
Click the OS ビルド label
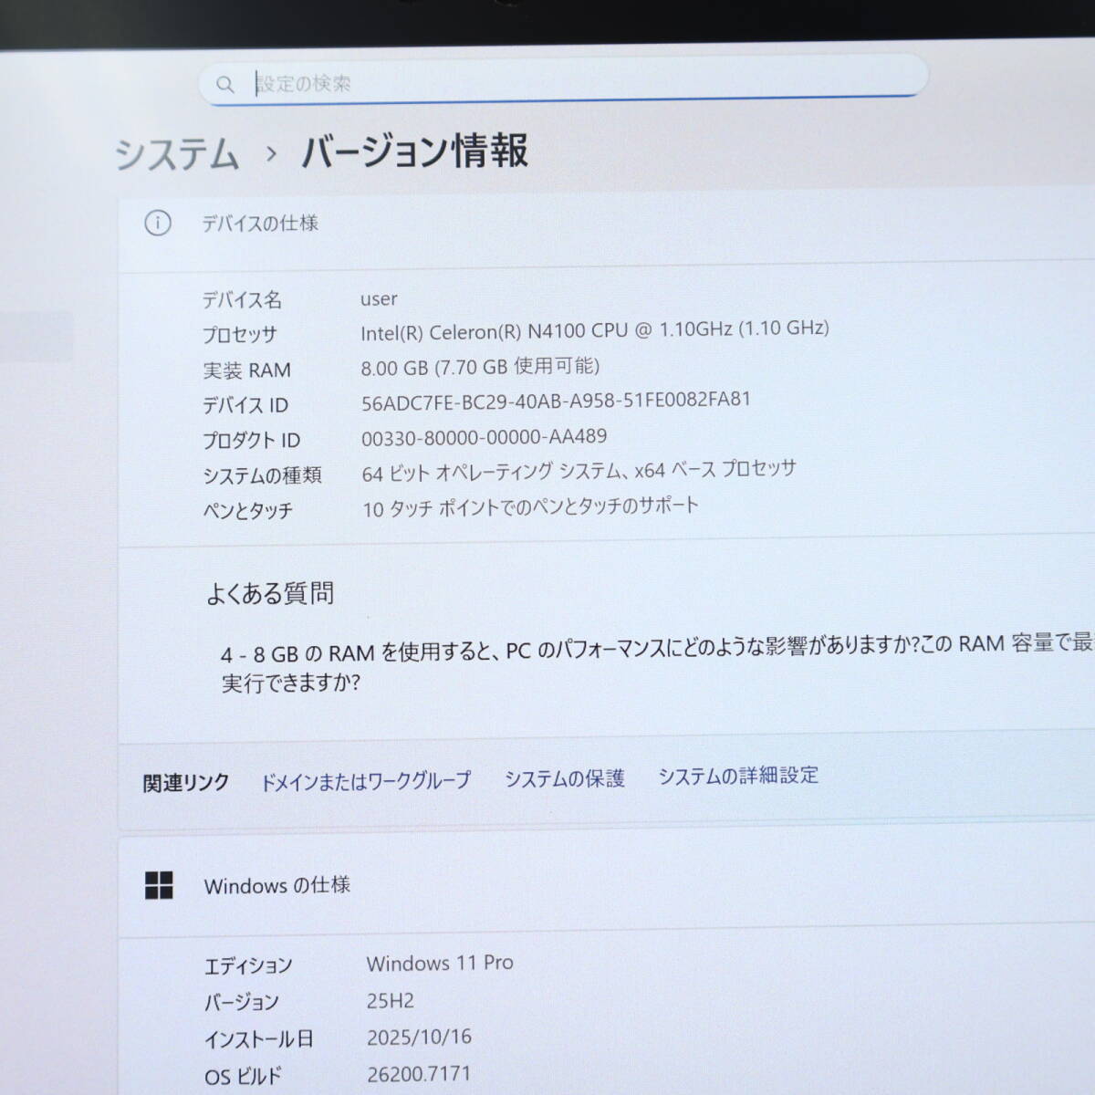(x=244, y=1077)
